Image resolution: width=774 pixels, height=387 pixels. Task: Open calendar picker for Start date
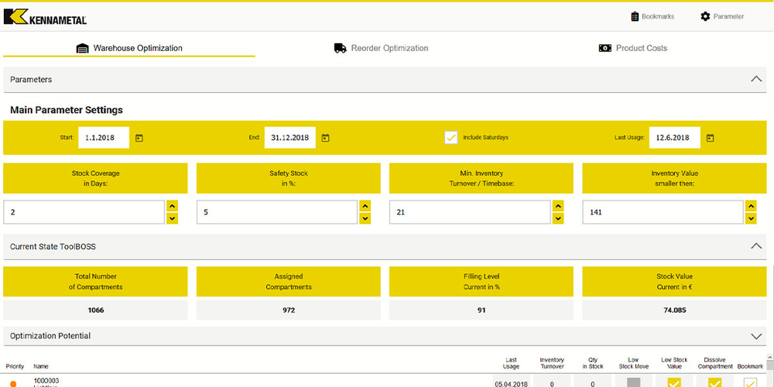point(139,139)
